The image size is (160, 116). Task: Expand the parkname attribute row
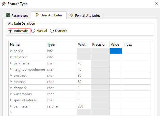[11, 63]
